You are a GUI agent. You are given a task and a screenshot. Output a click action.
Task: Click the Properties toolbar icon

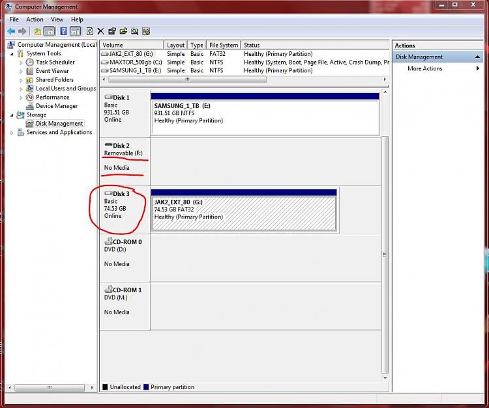[112, 31]
